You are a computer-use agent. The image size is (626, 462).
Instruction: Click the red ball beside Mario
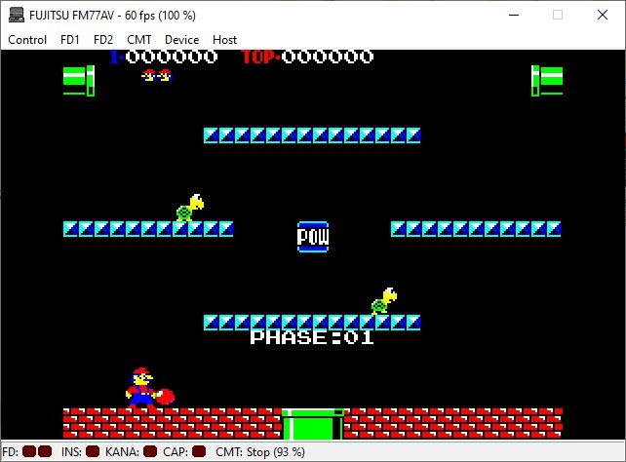tap(165, 397)
